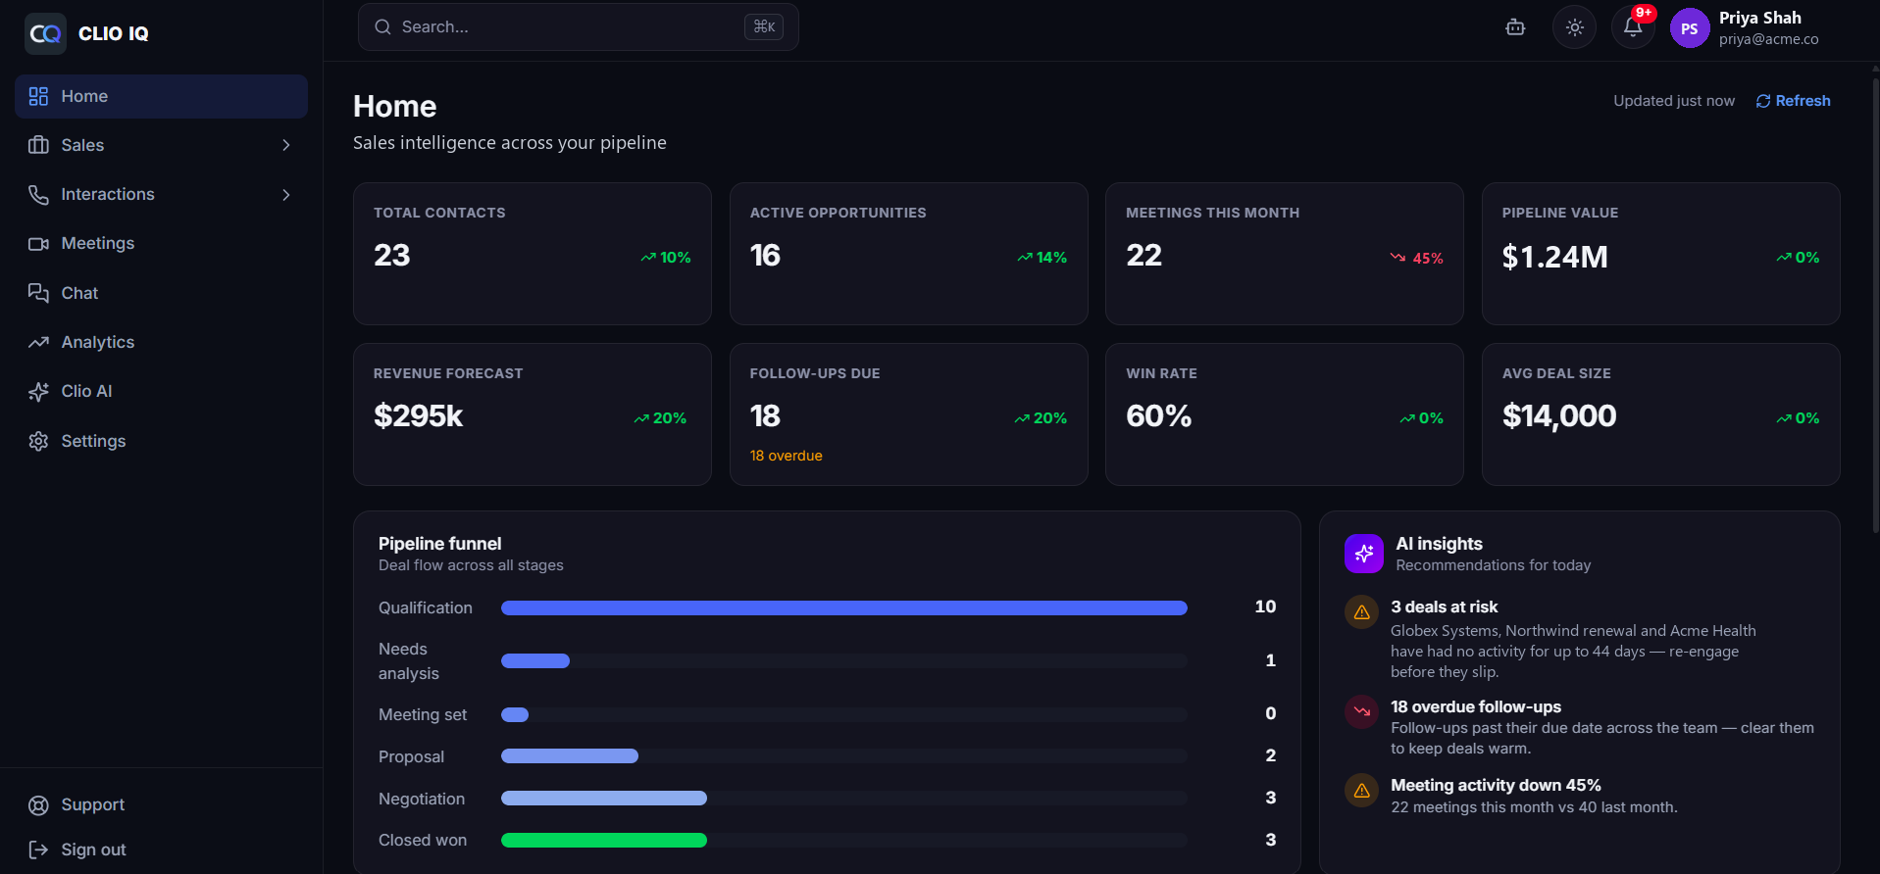Click the Sales briefcase icon

[x=38, y=145]
